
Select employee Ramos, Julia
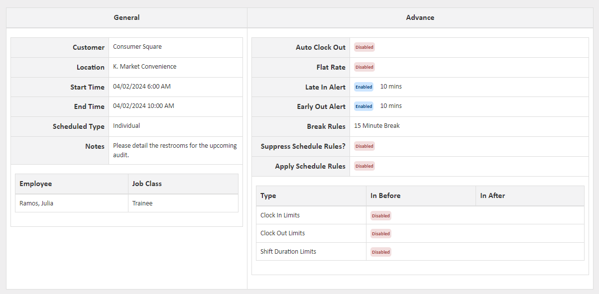pyautogui.click(x=35, y=203)
